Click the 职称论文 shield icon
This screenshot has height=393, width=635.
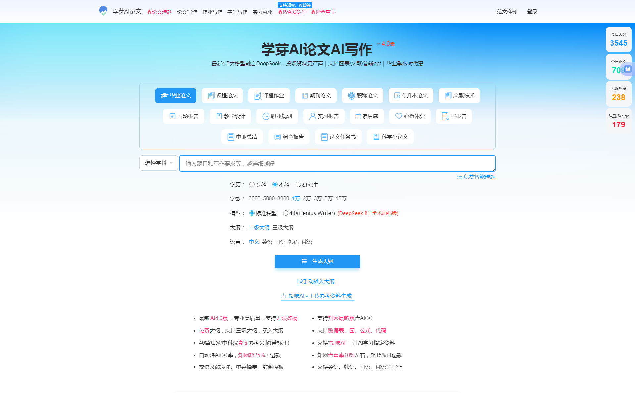click(x=351, y=96)
